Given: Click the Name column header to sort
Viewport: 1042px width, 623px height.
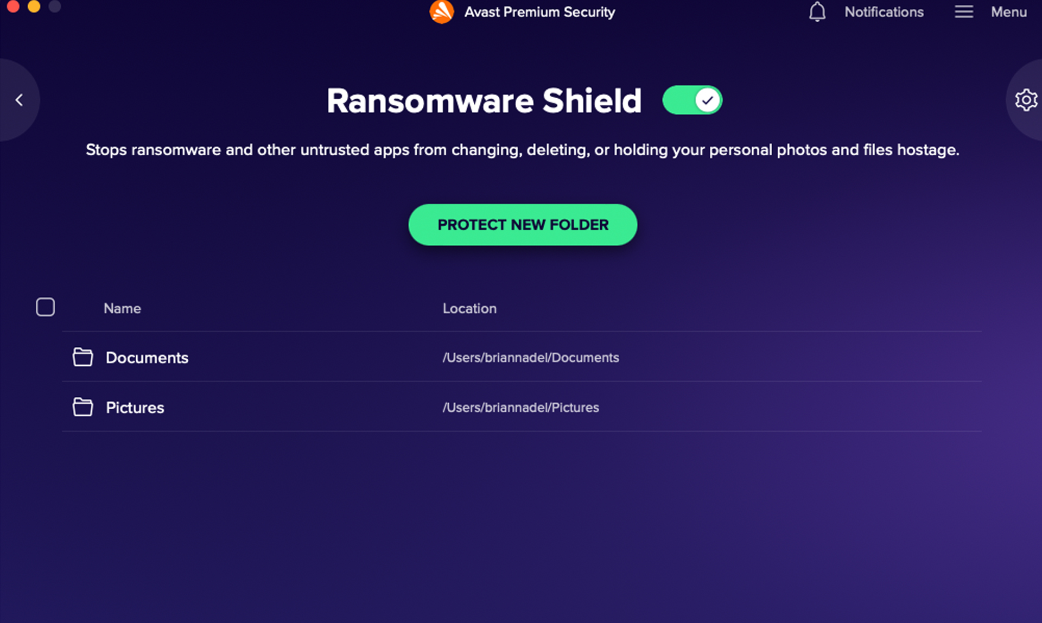Looking at the screenshot, I should click(x=122, y=308).
